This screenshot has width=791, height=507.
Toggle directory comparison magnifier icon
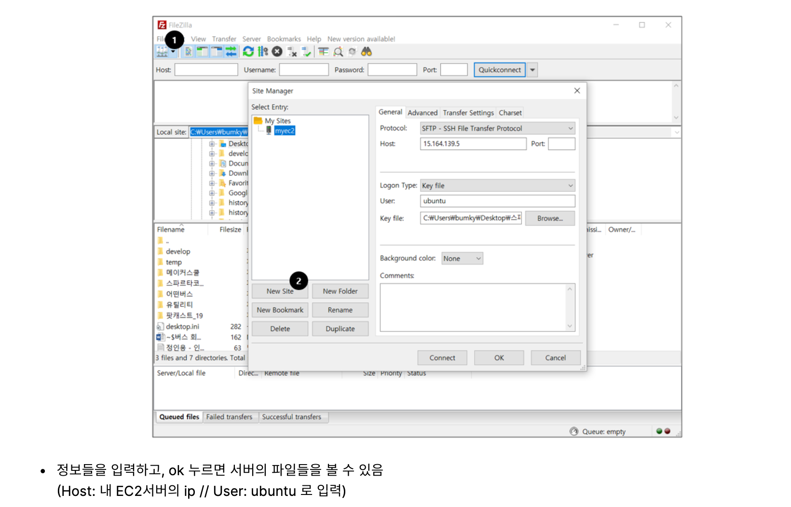[338, 52]
